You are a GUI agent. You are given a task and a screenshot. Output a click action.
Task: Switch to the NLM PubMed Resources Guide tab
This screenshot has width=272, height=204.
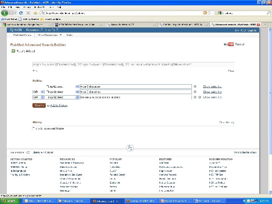(79, 25)
